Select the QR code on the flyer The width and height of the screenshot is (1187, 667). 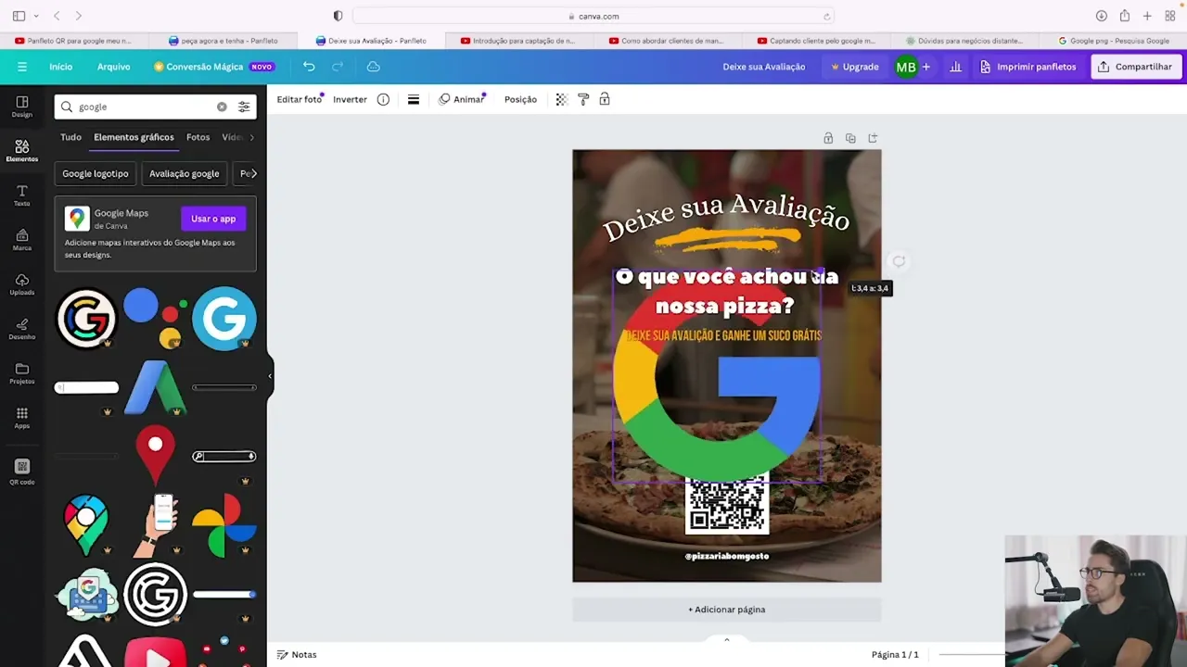(x=727, y=505)
